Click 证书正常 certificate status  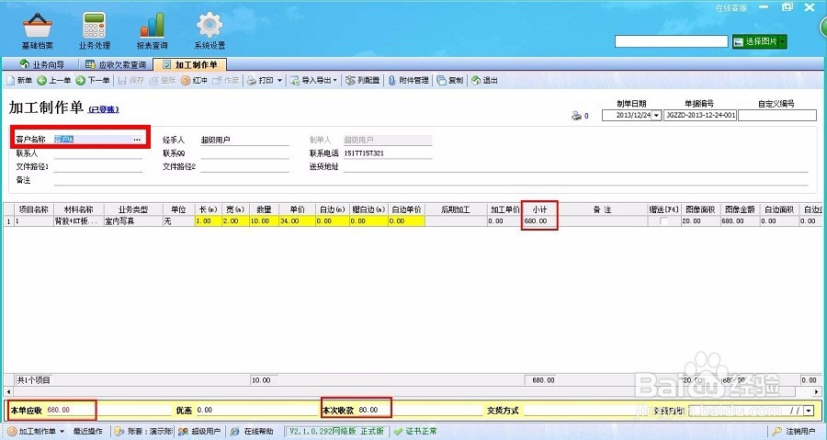coord(415,431)
